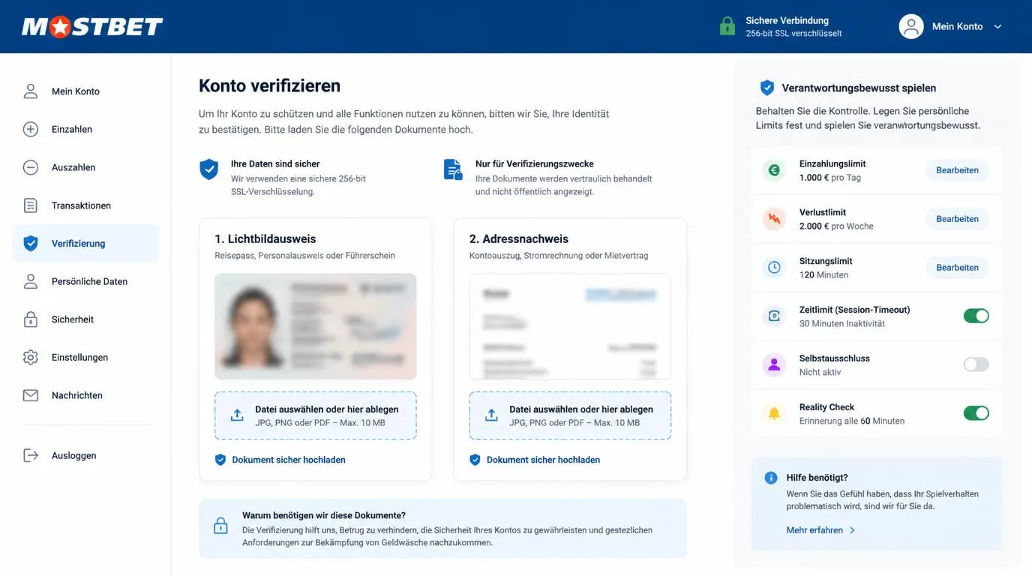Click the Persönliche Daten person icon
This screenshot has width=1032, height=576.
point(31,281)
